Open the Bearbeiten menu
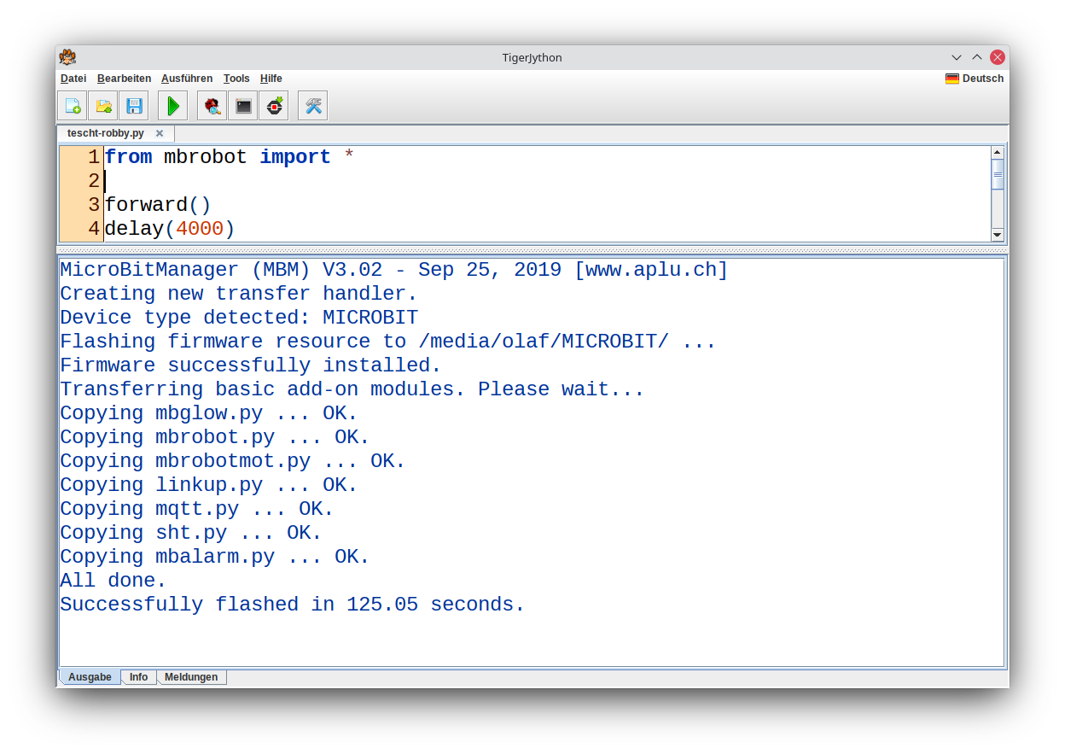1065x754 pixels. 124,79
